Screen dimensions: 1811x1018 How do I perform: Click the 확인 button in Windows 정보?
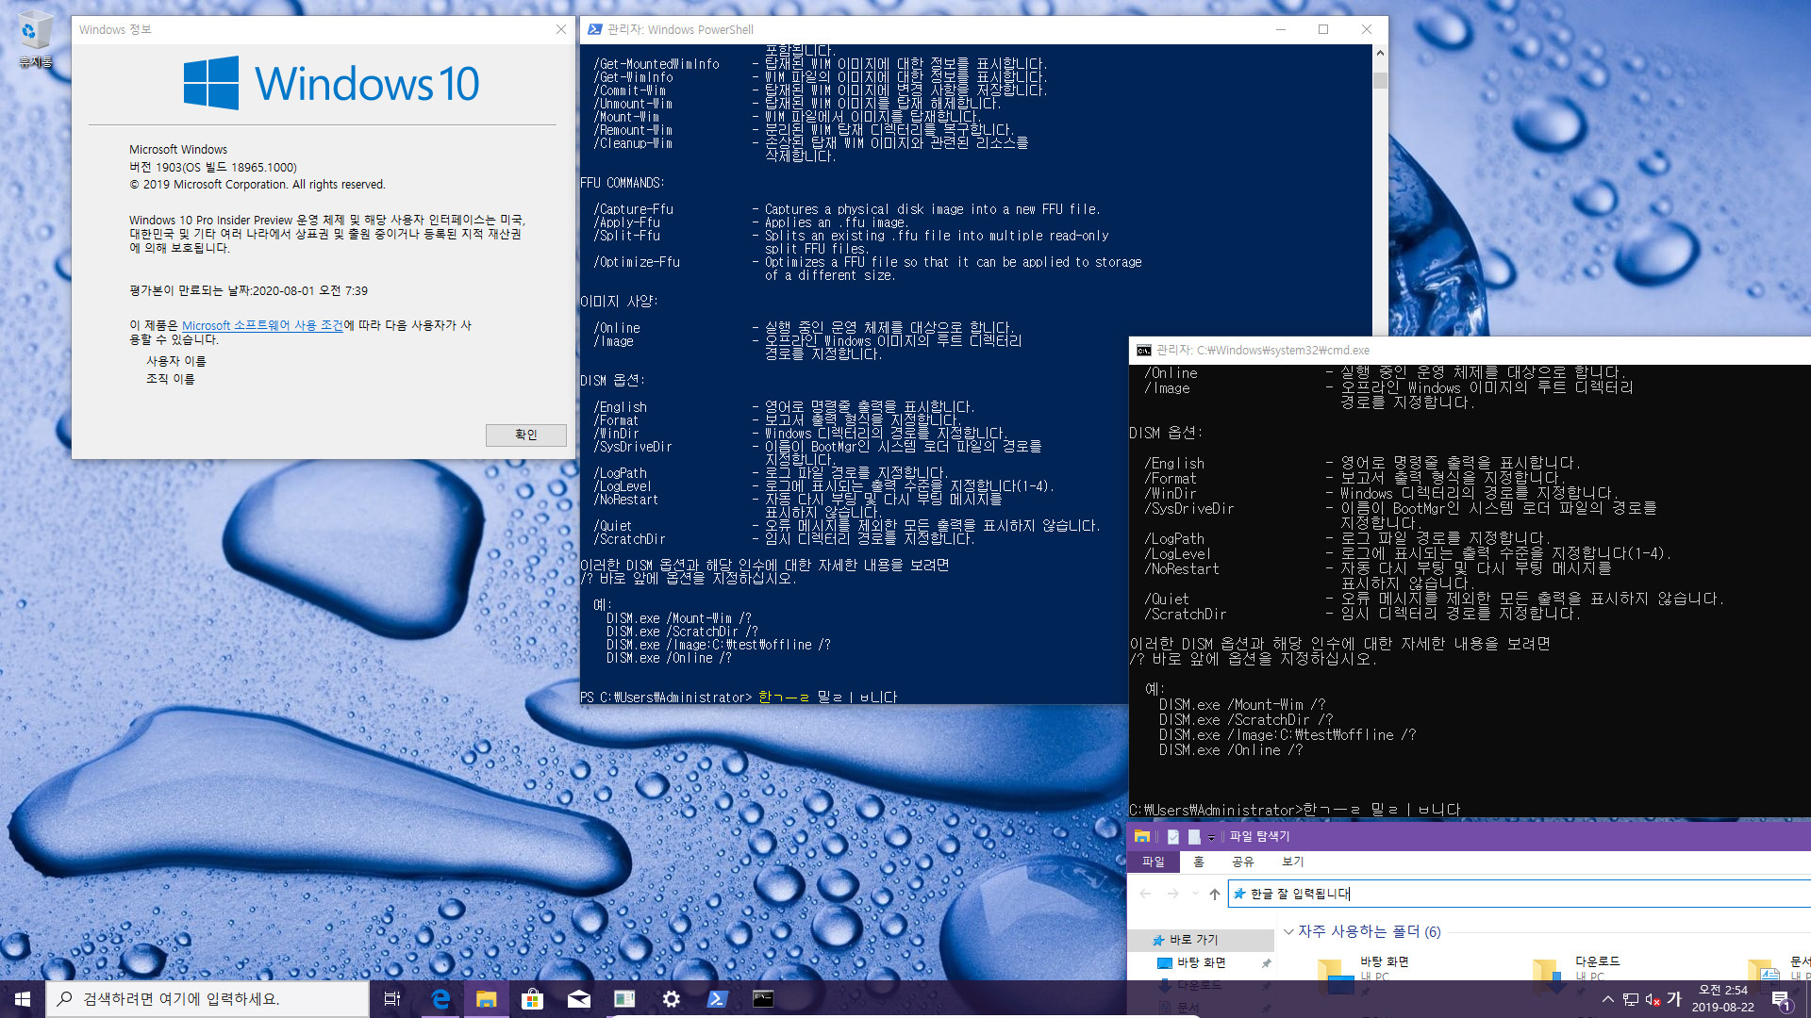pos(525,435)
